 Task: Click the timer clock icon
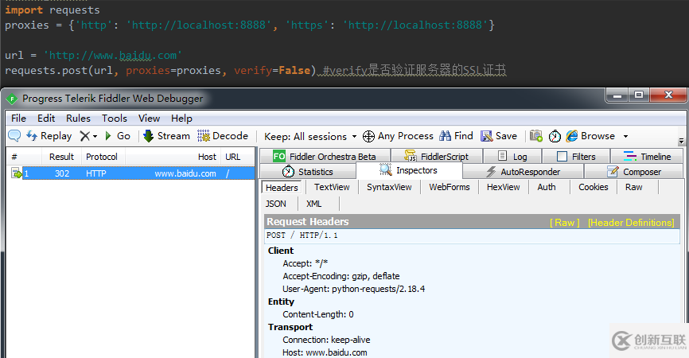[555, 136]
